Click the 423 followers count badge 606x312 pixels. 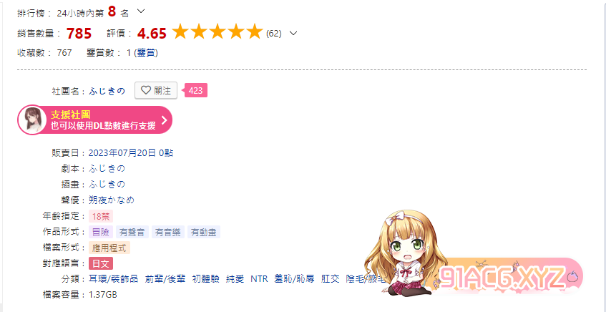196,91
